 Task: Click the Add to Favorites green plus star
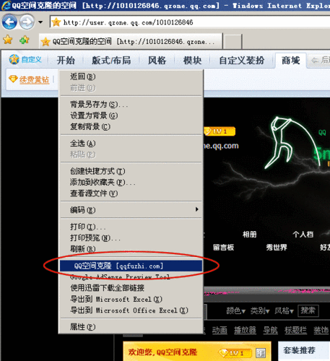[x=24, y=40]
